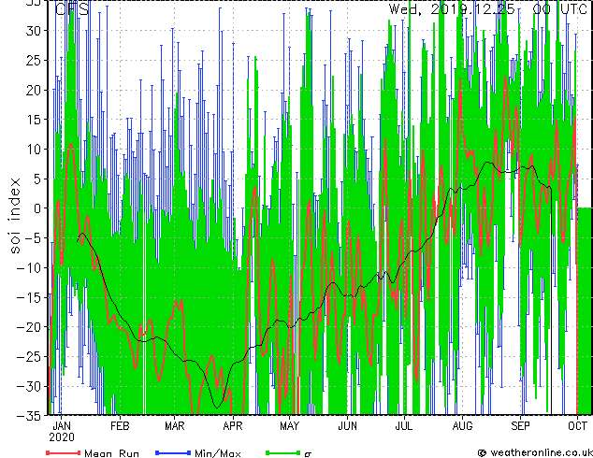
Task: Select the y-axis tick label 5
Action: (37, 179)
